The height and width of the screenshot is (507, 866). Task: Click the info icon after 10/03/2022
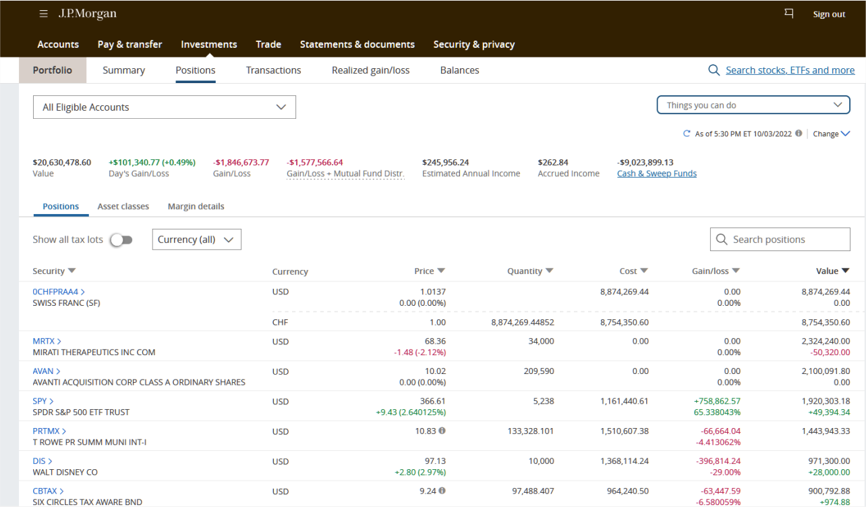pyautogui.click(x=799, y=134)
